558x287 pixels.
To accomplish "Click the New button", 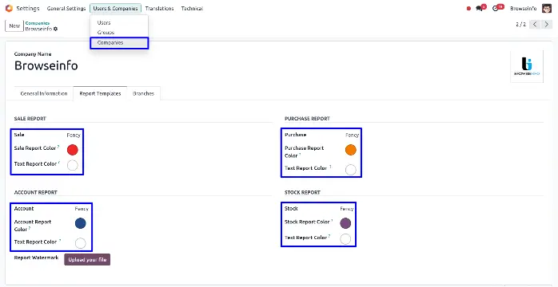I will point(14,26).
